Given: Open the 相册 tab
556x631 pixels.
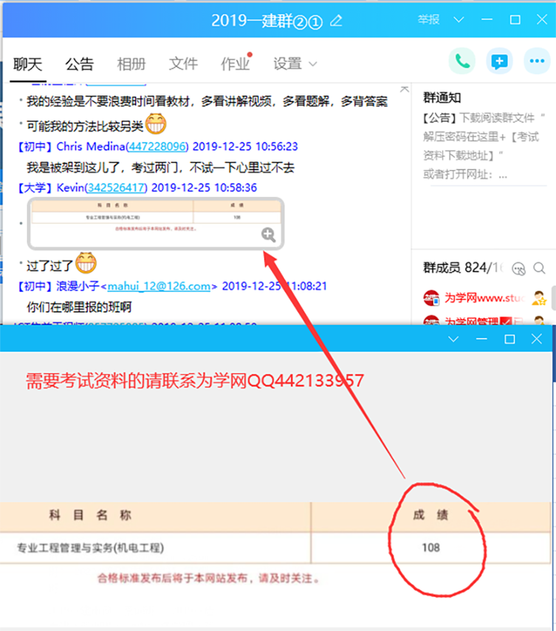Looking at the screenshot, I should coord(131,64).
